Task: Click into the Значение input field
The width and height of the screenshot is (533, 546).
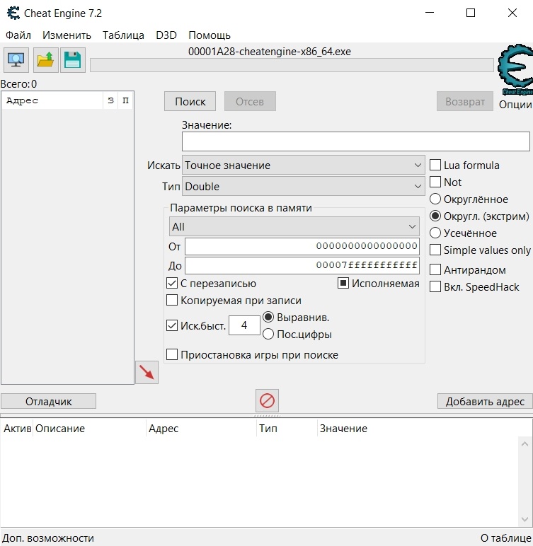Action: click(356, 141)
